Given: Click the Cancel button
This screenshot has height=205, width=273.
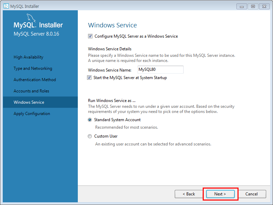Looking at the screenshot, I should 252,194.
